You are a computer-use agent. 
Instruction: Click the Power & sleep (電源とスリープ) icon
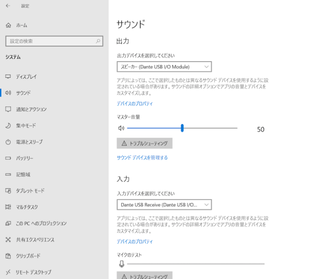point(8,142)
